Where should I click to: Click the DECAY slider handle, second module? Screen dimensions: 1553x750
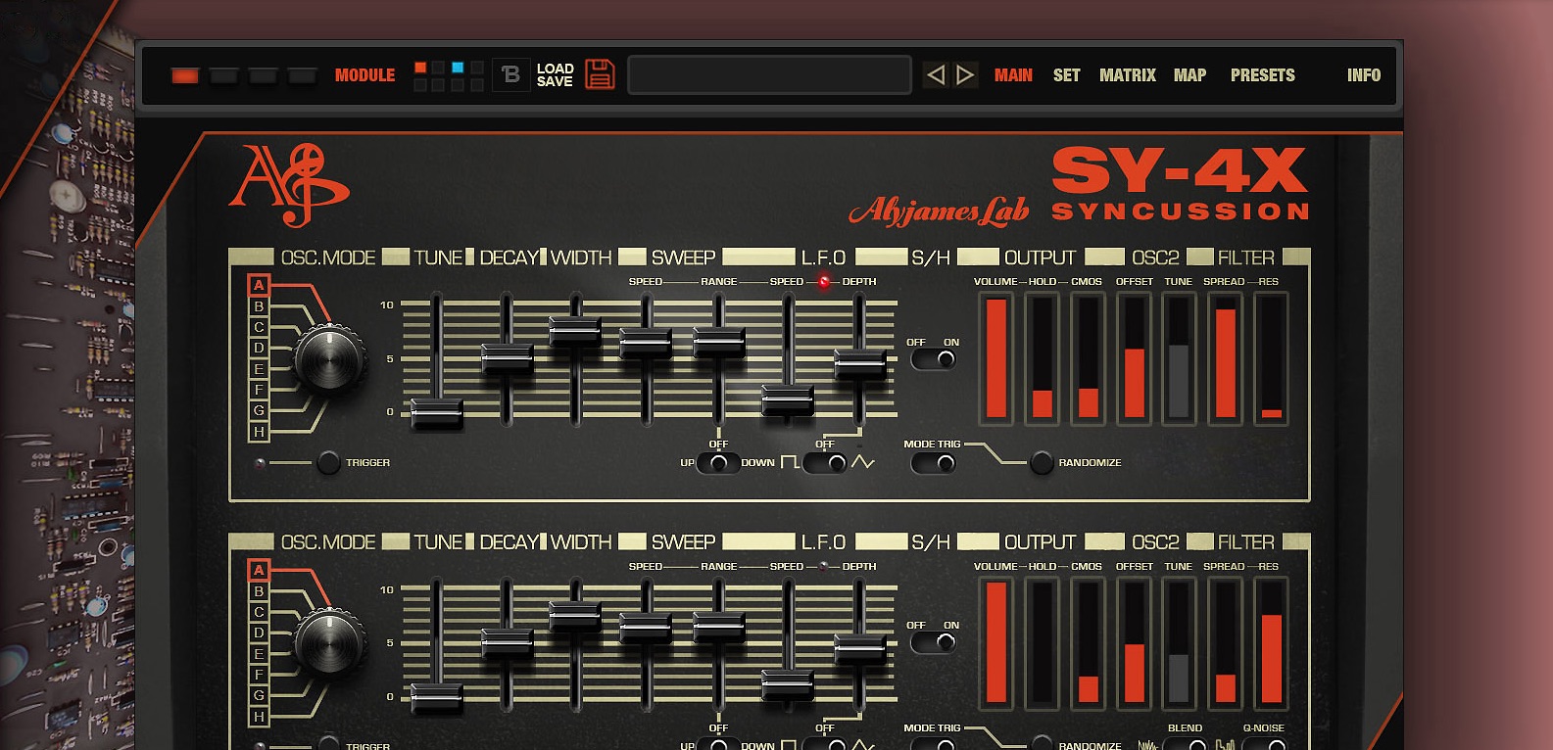(507, 642)
